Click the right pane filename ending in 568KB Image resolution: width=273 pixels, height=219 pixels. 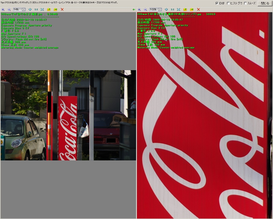(176, 14)
